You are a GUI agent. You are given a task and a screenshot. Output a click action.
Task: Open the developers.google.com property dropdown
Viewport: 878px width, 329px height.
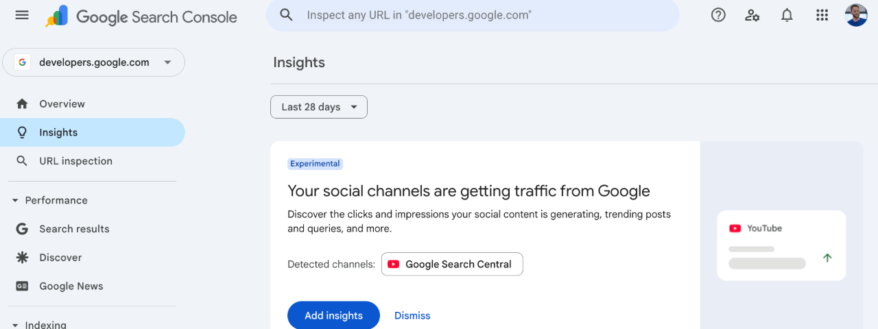click(x=94, y=62)
